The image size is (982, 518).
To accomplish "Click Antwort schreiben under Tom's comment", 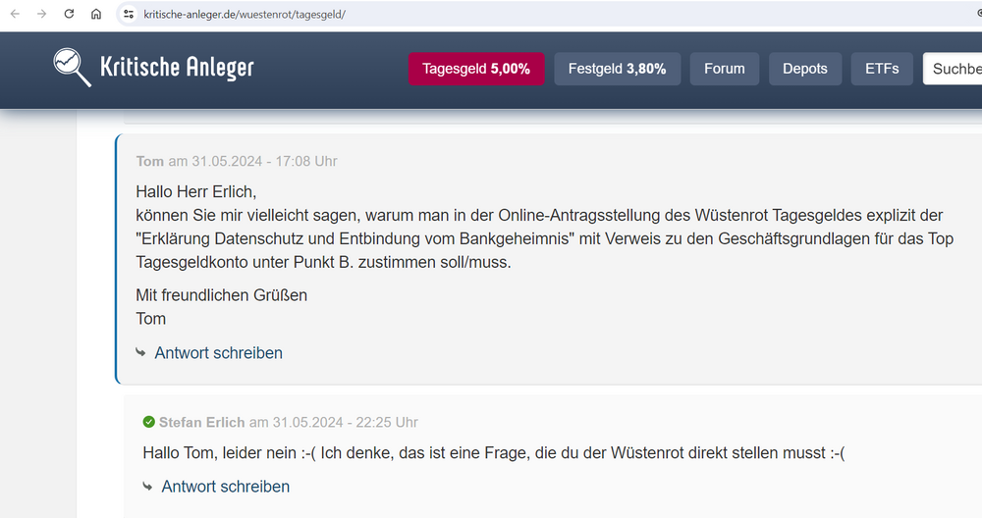I will [x=219, y=353].
